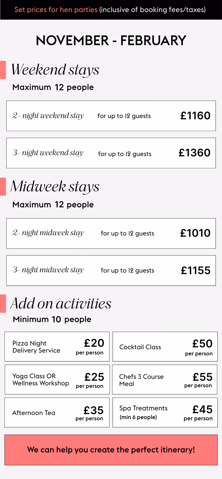This screenshot has height=479, width=222.
Task: Choose Yoga Class OR Wellness Workshop
Action: [57, 379]
